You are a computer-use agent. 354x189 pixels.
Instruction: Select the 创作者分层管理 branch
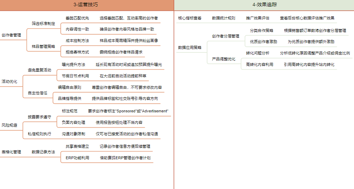pyautogui.click(x=226, y=36)
